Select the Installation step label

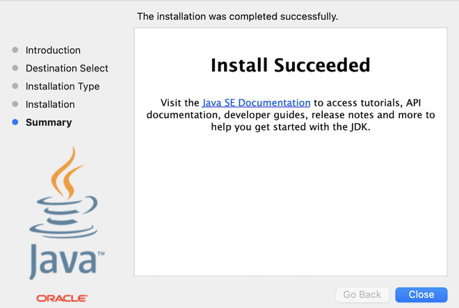coord(50,104)
